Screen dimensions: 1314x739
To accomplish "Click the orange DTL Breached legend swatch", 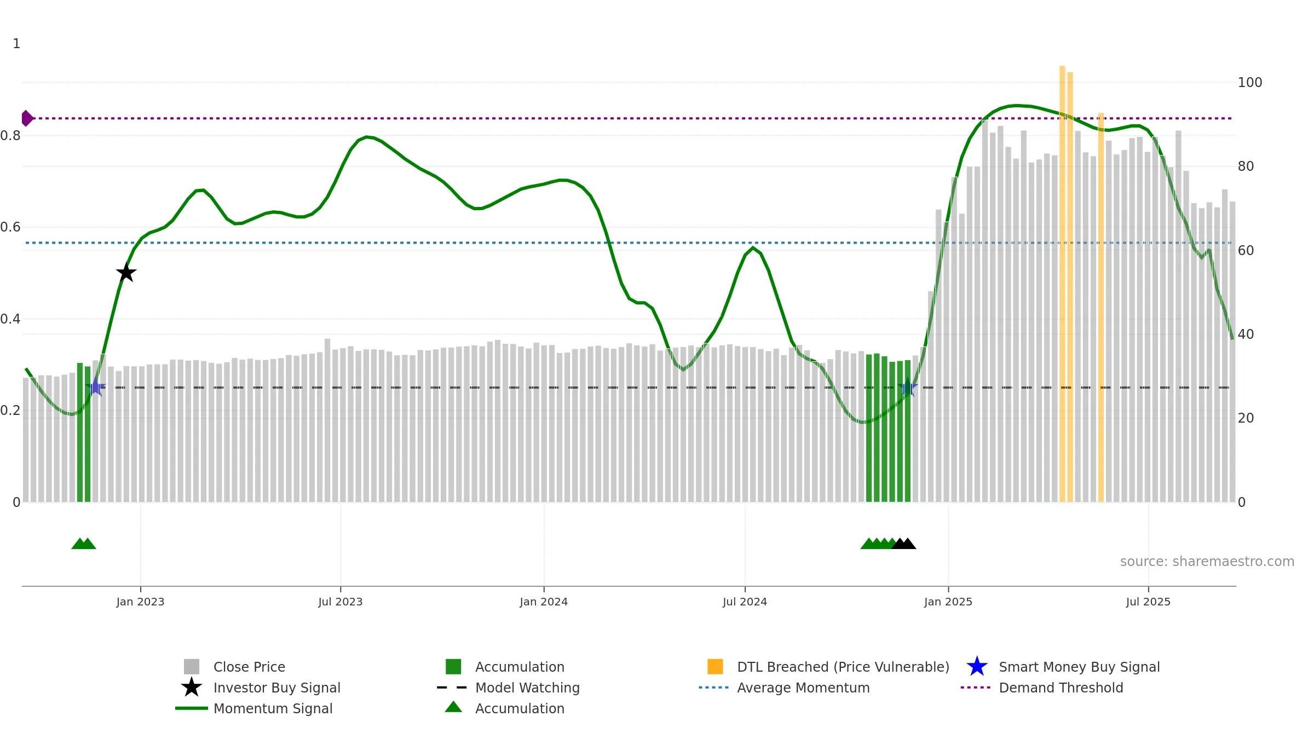I will pyautogui.click(x=715, y=667).
